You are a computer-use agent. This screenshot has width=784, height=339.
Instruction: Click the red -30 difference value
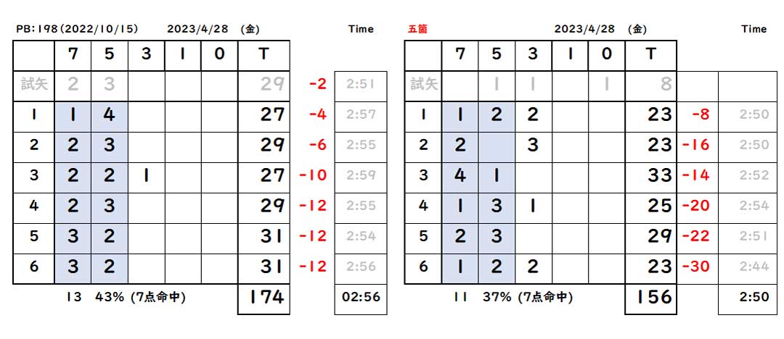pyautogui.click(x=695, y=267)
